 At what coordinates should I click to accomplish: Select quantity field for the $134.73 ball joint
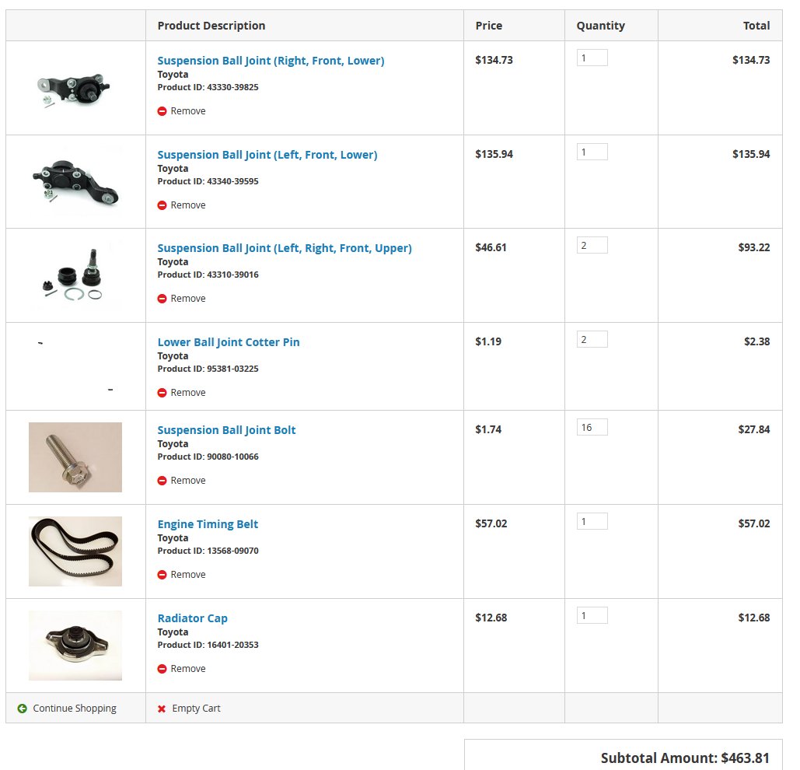click(x=592, y=58)
